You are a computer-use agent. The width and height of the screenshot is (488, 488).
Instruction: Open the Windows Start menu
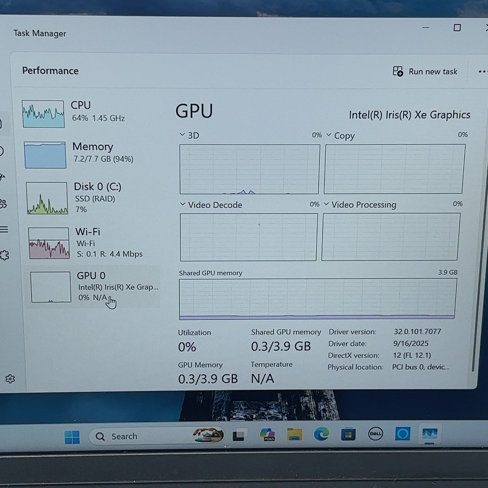pos(72,437)
